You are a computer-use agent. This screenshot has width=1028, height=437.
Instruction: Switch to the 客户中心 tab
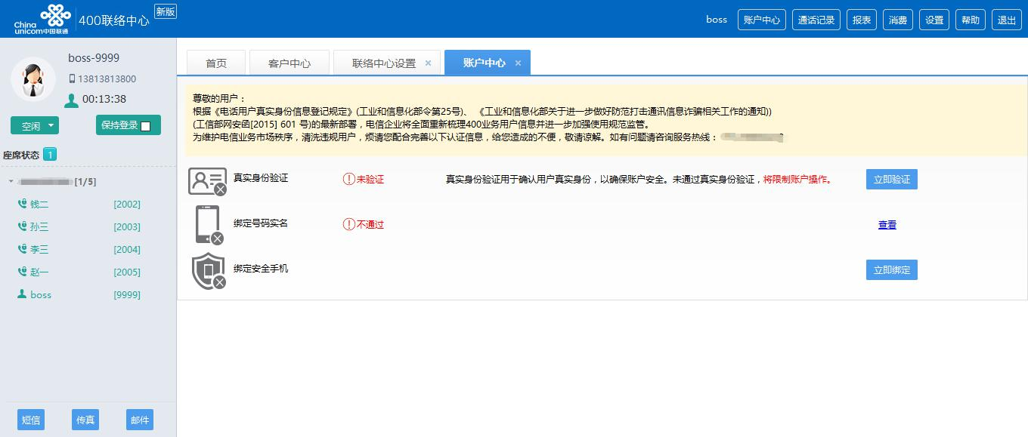(x=290, y=63)
